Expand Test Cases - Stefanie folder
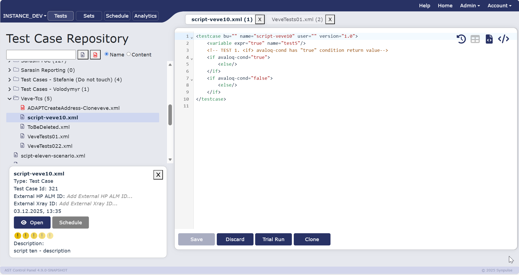519x275 pixels. (x=10, y=79)
